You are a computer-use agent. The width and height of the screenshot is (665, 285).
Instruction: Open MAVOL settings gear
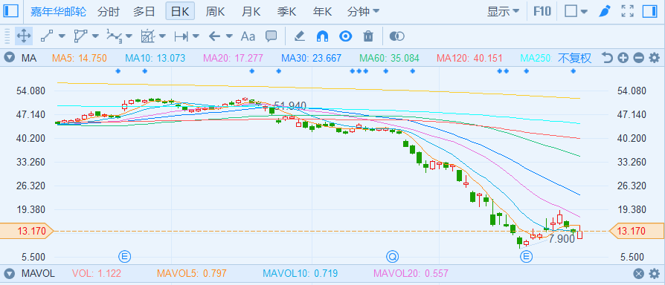click(x=655, y=274)
